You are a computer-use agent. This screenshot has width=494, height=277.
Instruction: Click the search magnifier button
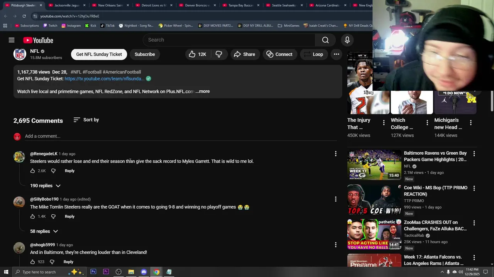point(325,40)
